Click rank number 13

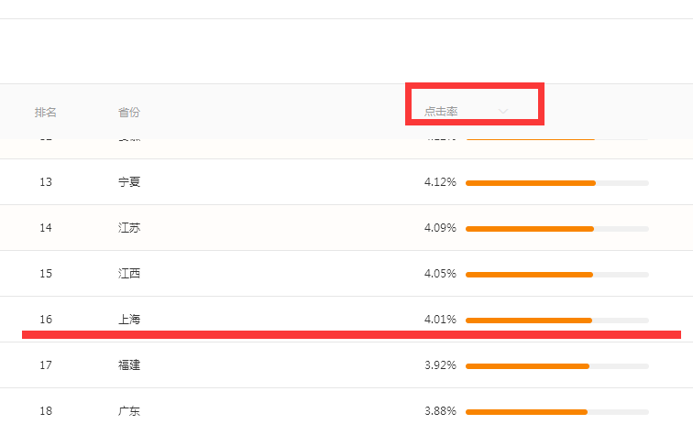click(x=46, y=182)
